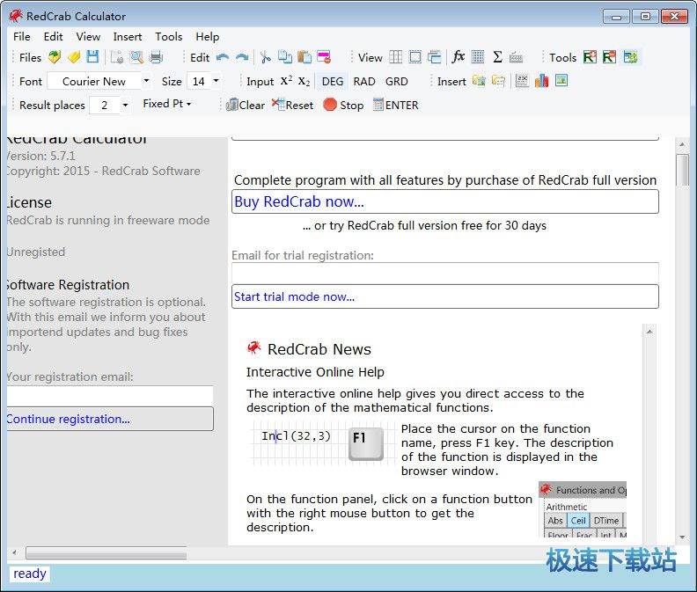Click the Save floppy disk icon
This screenshot has width=697, height=592.
click(92, 57)
